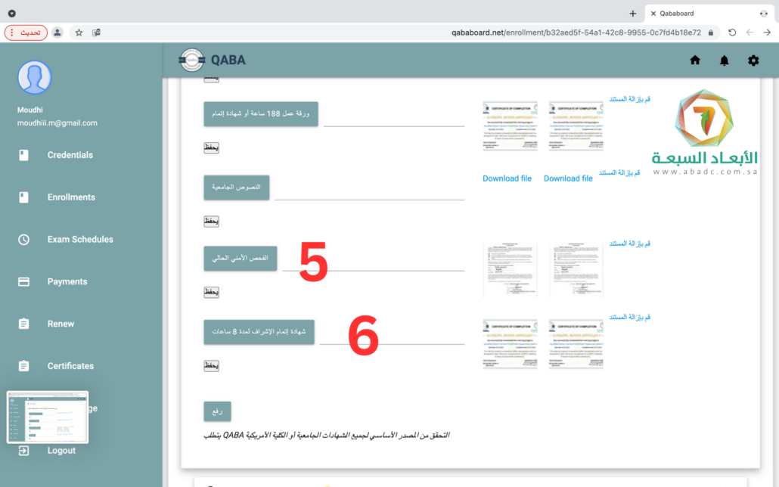
Task: Open new browser tab with plus button
Action: coord(633,14)
